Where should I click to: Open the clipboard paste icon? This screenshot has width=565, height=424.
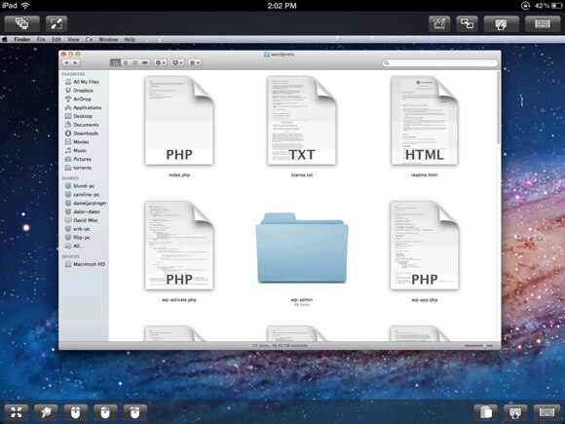486,411
